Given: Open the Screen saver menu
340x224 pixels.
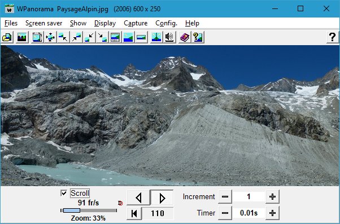Looking at the screenshot, I should click(44, 23).
